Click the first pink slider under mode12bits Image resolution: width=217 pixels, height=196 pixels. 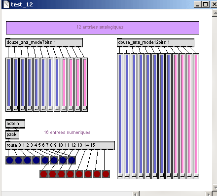click(175, 116)
